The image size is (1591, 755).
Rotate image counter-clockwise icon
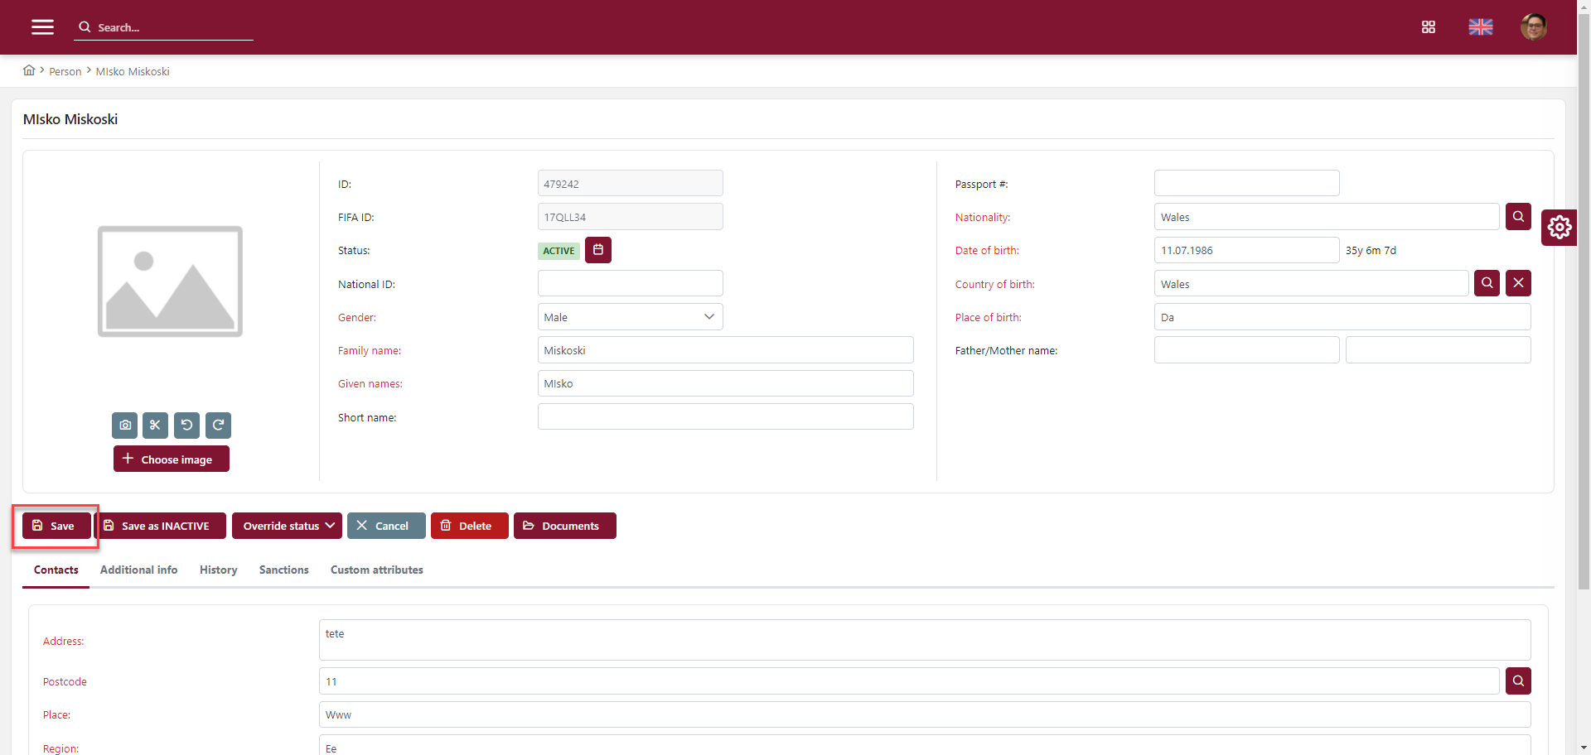click(186, 426)
